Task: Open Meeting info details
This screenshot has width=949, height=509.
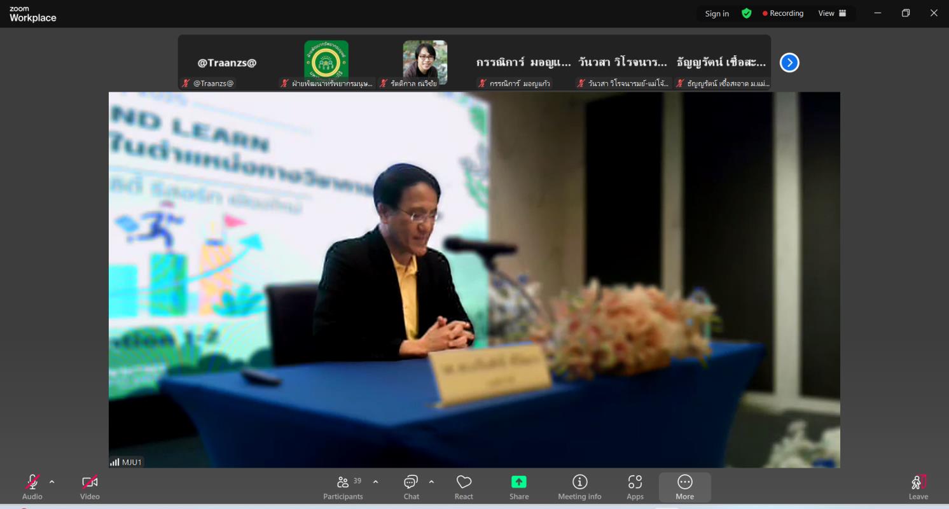Action: pos(579,487)
